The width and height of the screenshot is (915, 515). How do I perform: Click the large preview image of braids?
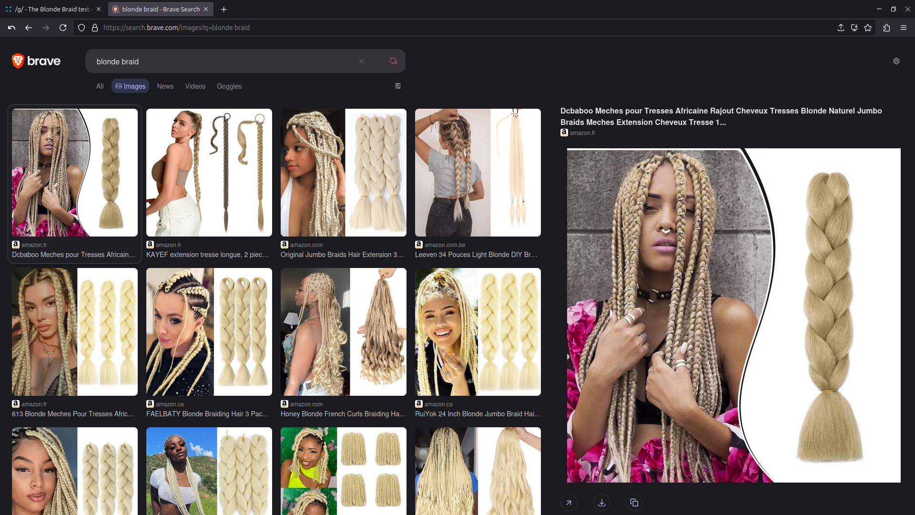point(734,315)
